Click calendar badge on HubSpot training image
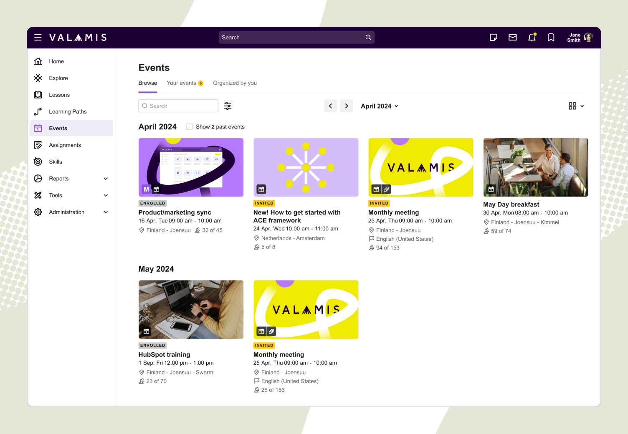628x434 pixels. [147, 331]
